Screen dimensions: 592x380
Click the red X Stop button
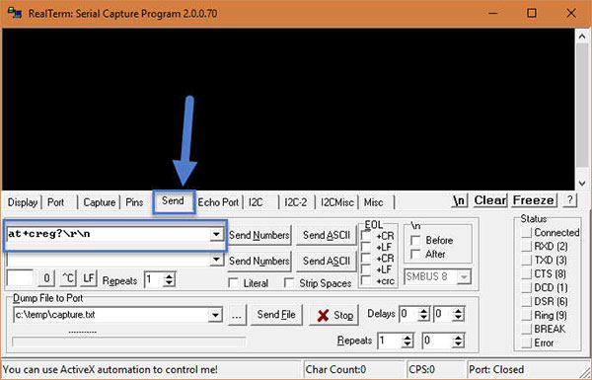point(333,315)
